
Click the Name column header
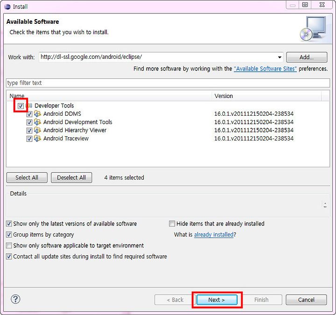coord(109,96)
